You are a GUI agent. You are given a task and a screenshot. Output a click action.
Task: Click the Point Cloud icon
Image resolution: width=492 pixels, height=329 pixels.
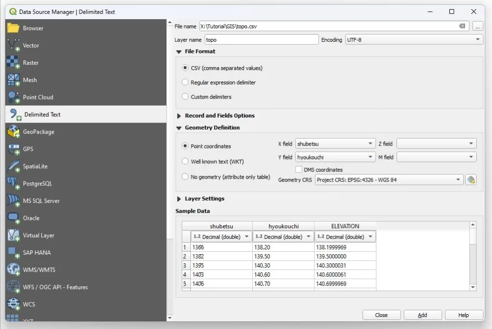tap(13, 97)
